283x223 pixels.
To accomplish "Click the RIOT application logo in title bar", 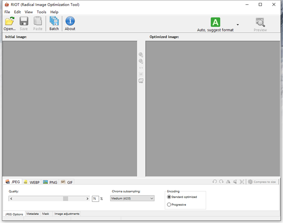I will click(7, 5).
